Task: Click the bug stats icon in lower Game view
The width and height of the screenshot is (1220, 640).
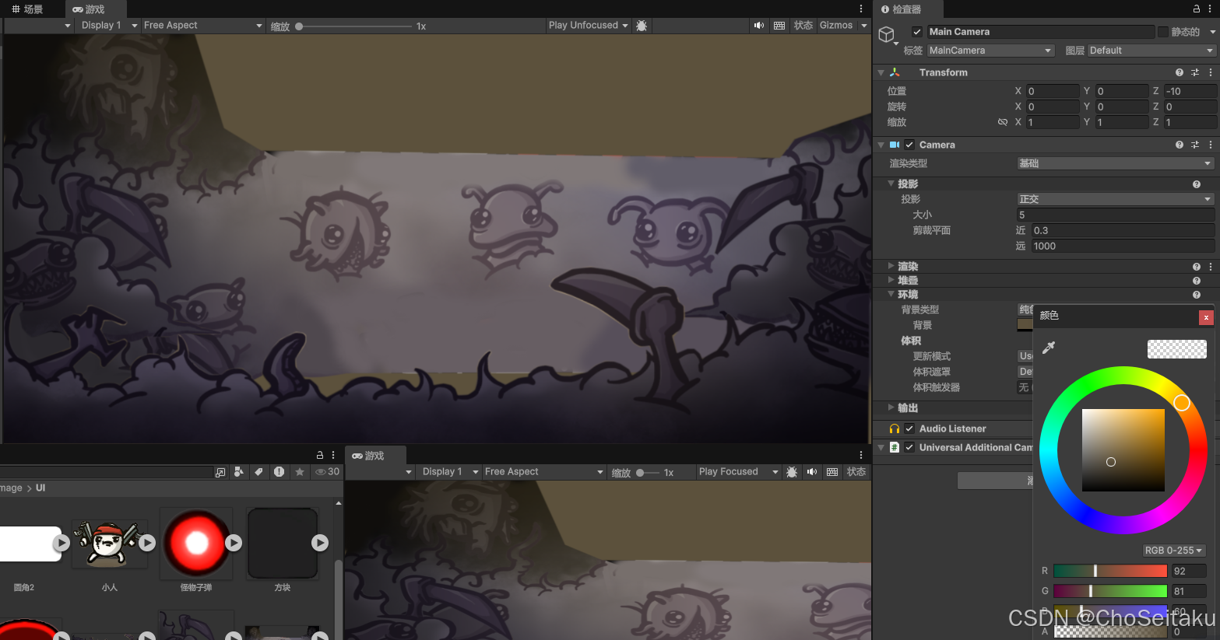Action: (792, 472)
